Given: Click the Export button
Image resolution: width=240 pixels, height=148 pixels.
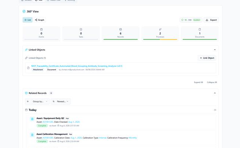Looking at the screenshot, I should pos(211,20).
